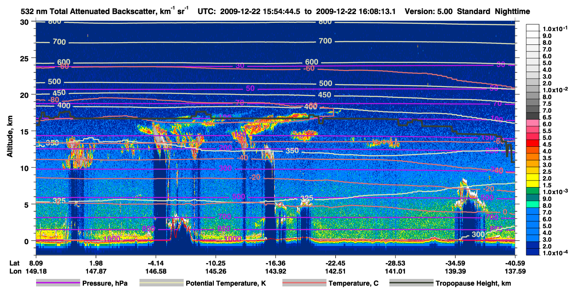Click the latitude value "1.98"
Image resolution: width=572 pixels, height=293 pixels.
tap(95, 263)
